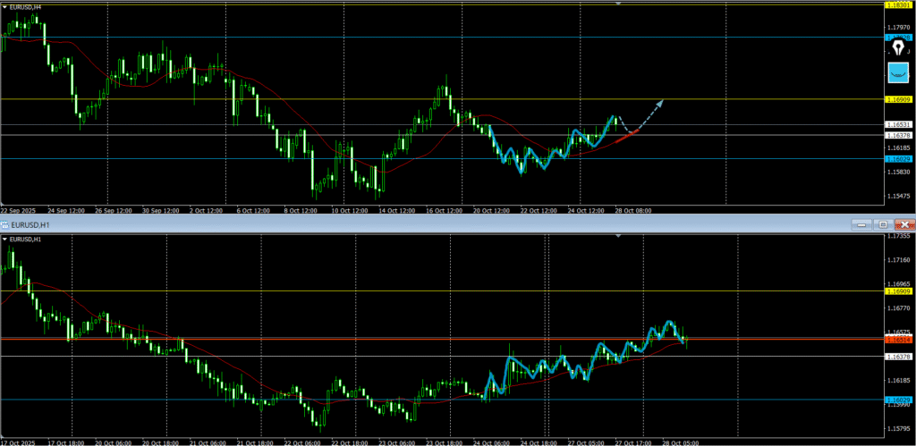Click red 1.16514 current price label

[899, 340]
